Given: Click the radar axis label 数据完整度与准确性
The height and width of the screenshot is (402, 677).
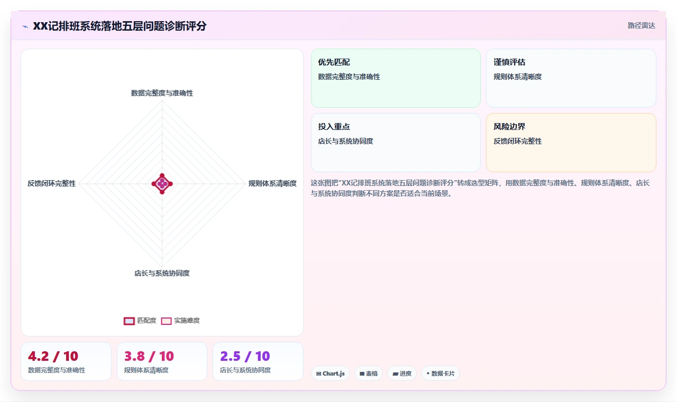Looking at the screenshot, I should (162, 93).
